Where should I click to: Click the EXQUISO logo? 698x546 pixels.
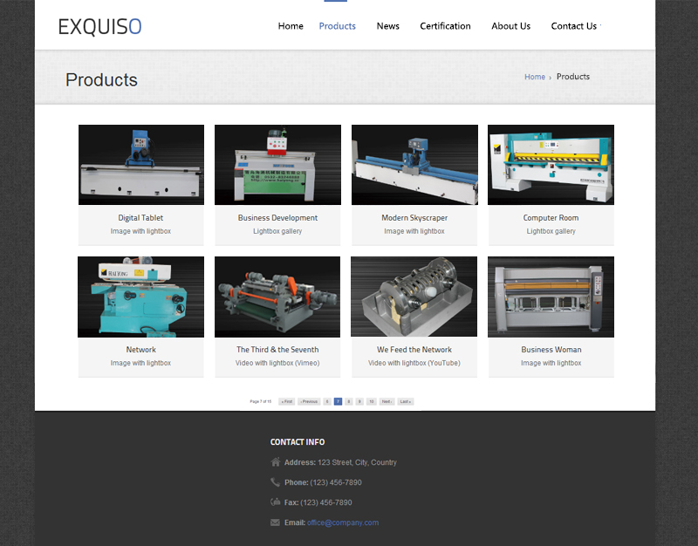click(x=99, y=27)
